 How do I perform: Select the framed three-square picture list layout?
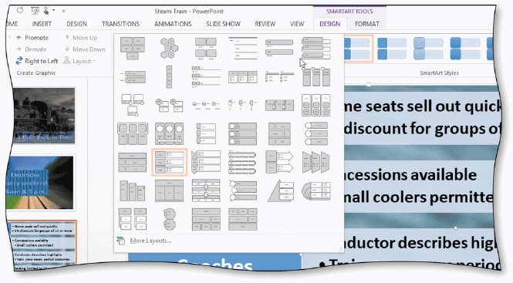tap(133, 133)
